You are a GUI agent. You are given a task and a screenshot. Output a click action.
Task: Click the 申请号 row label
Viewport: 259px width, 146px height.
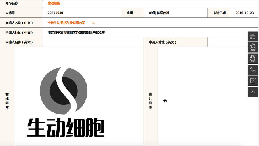pyautogui.click(x=10, y=13)
